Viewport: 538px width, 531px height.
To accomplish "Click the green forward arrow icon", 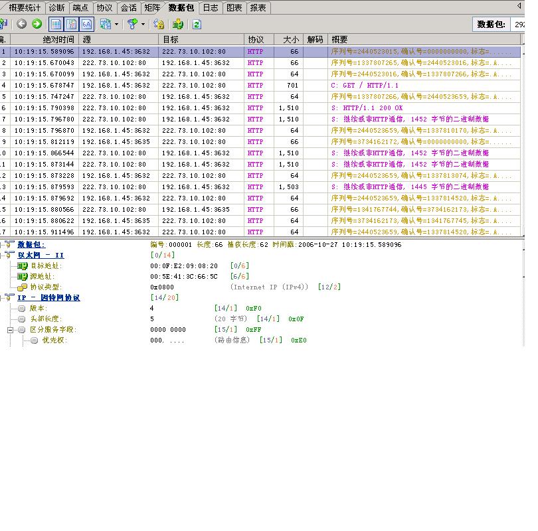I will tap(37, 24).
